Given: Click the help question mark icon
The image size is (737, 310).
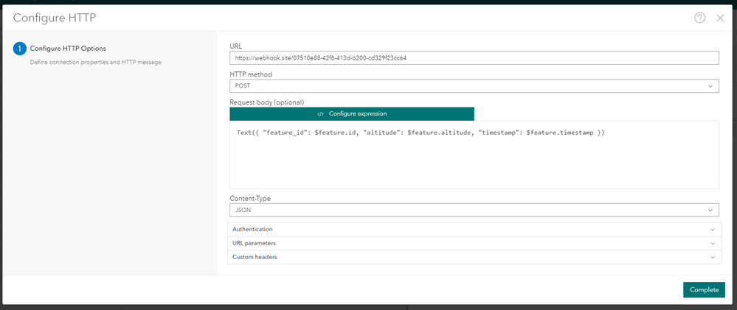Looking at the screenshot, I should point(700,18).
